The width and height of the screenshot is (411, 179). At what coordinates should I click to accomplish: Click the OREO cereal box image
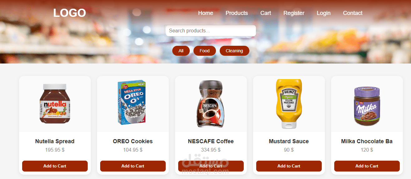point(132,102)
